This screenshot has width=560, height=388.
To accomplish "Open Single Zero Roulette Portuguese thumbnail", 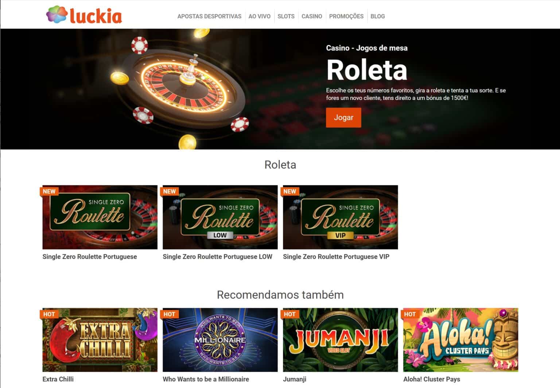I will [x=100, y=217].
